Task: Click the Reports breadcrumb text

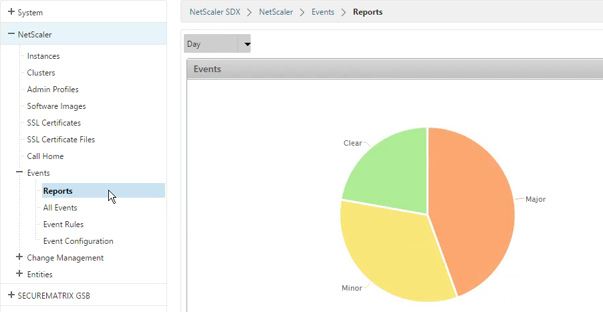Action: click(368, 12)
